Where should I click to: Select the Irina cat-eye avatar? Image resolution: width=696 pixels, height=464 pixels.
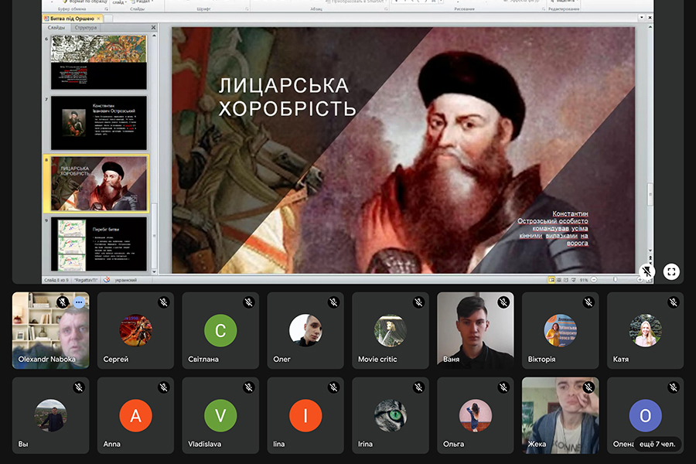point(391,415)
